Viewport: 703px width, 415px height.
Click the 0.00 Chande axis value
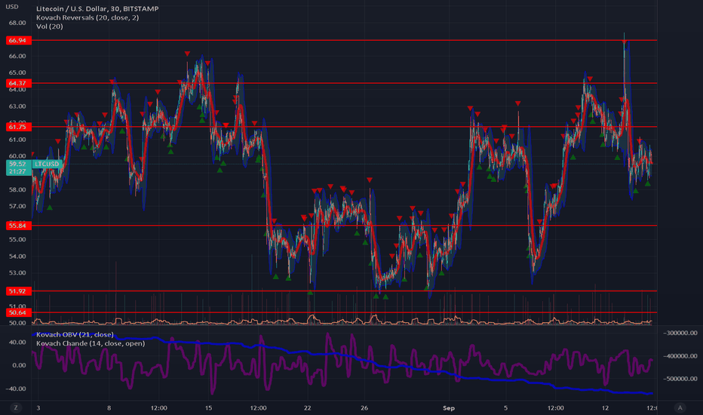[20, 365]
